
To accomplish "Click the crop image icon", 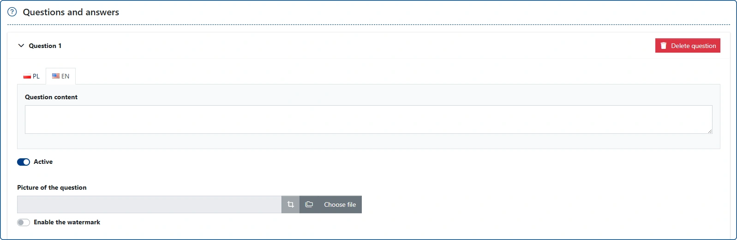I will [x=291, y=204].
